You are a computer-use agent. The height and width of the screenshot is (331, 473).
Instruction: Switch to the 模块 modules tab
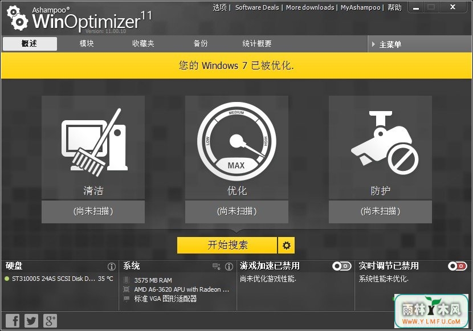coord(87,44)
